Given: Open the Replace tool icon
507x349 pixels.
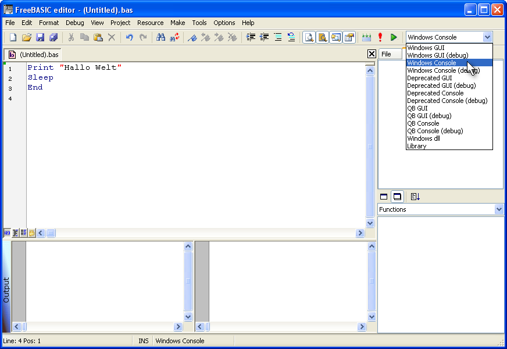Looking at the screenshot, I should tap(174, 37).
